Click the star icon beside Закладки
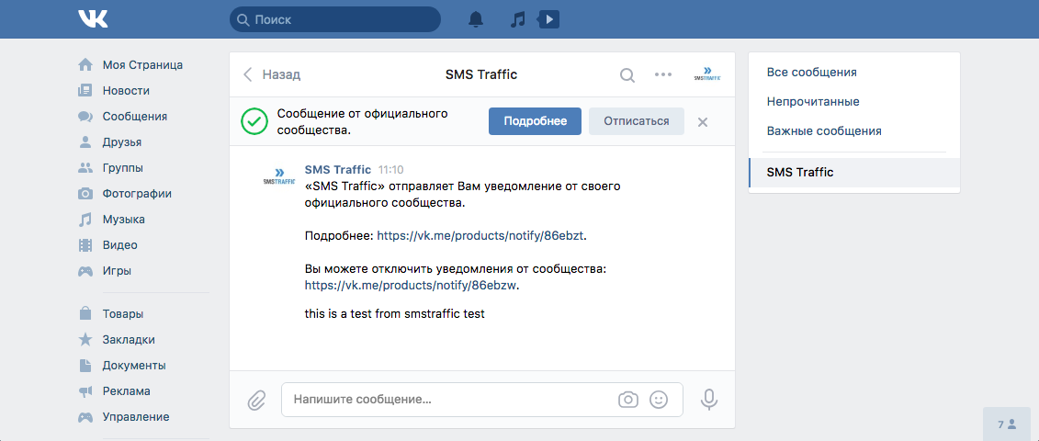 (x=85, y=340)
